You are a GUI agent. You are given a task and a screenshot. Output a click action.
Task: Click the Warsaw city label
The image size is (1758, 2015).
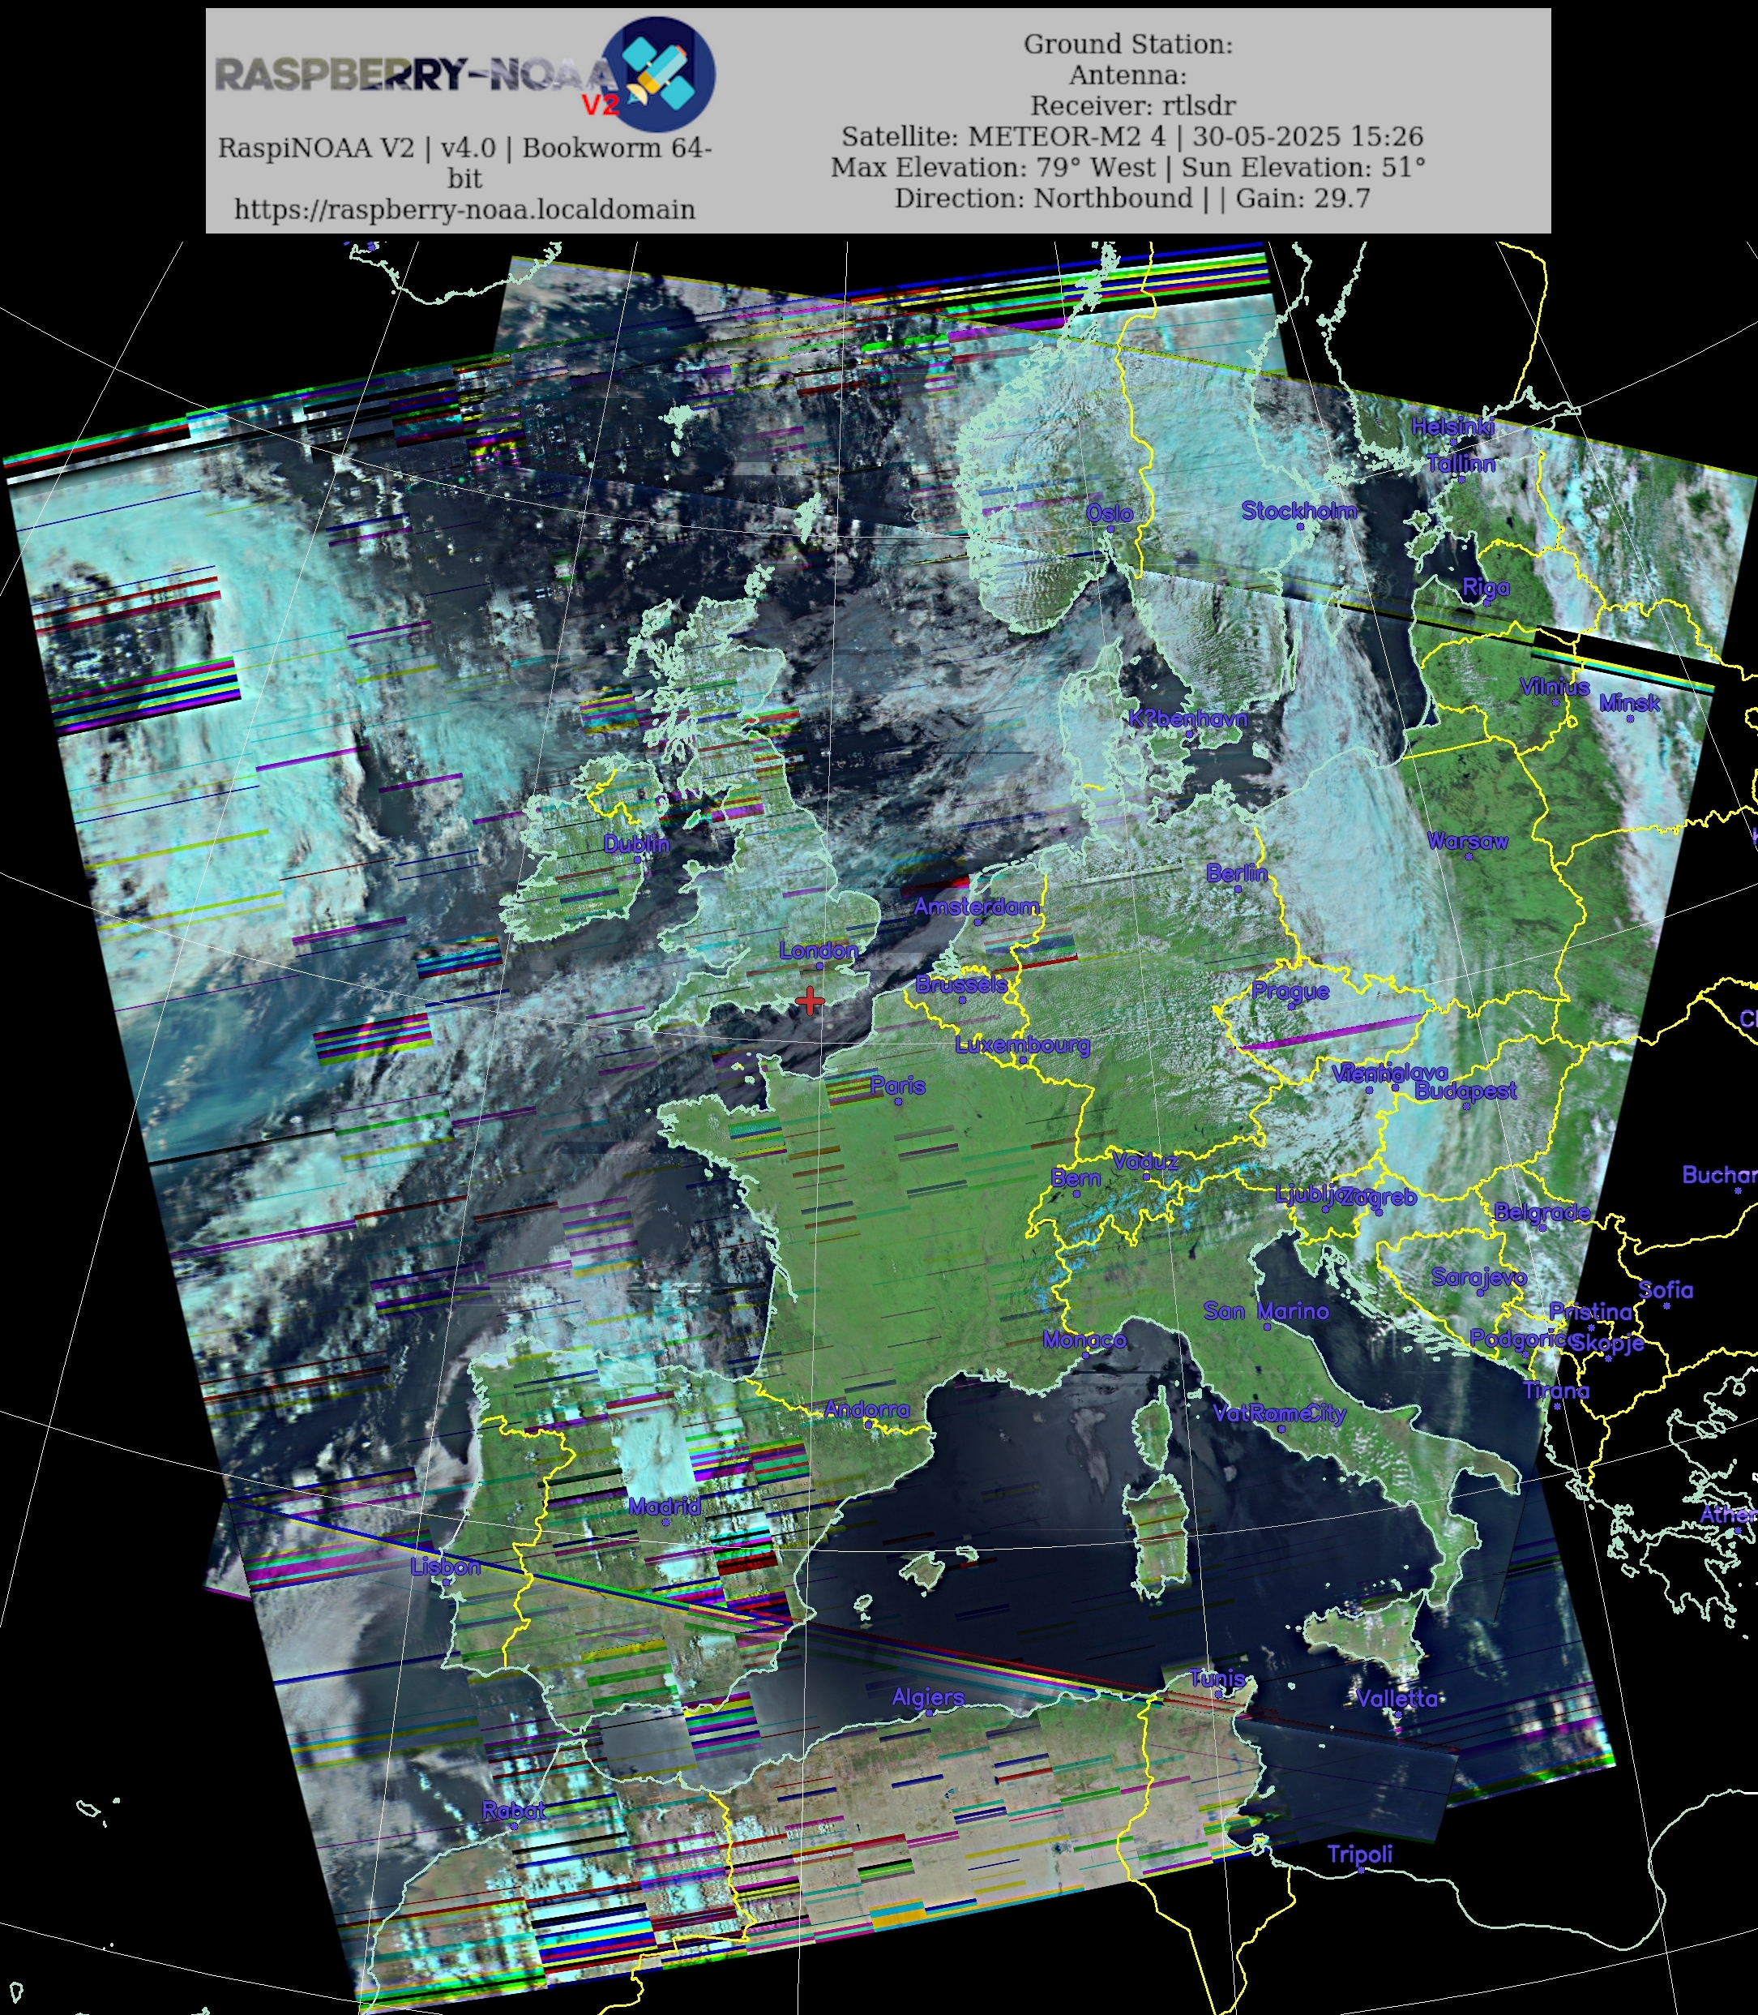click(1468, 841)
